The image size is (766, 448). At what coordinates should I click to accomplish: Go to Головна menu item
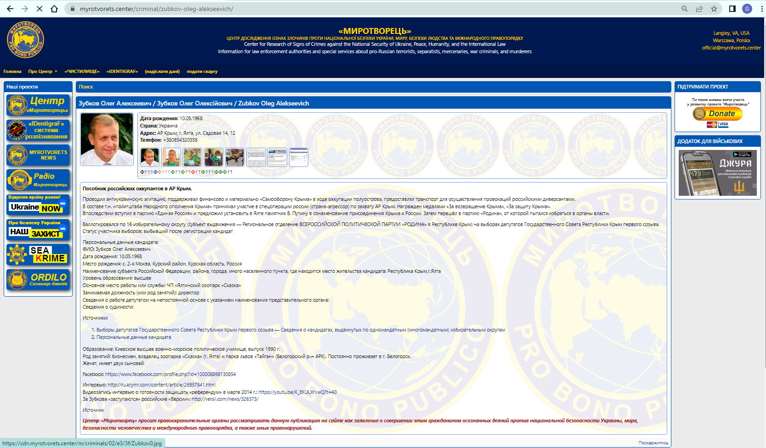(x=12, y=72)
